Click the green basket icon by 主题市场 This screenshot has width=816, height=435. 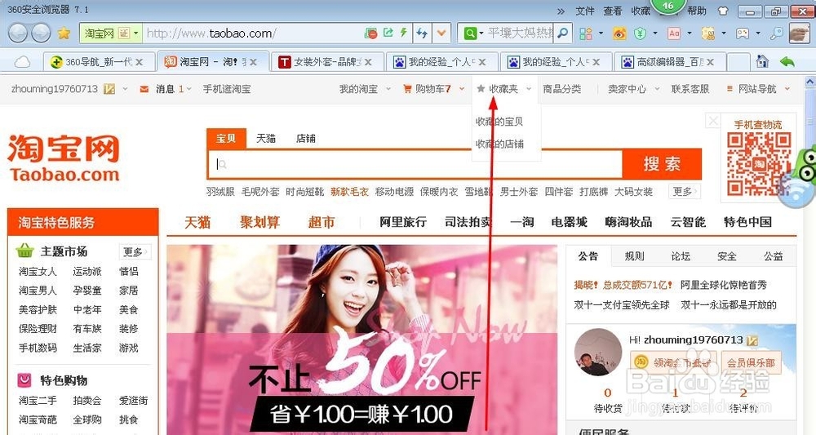pyautogui.click(x=25, y=251)
